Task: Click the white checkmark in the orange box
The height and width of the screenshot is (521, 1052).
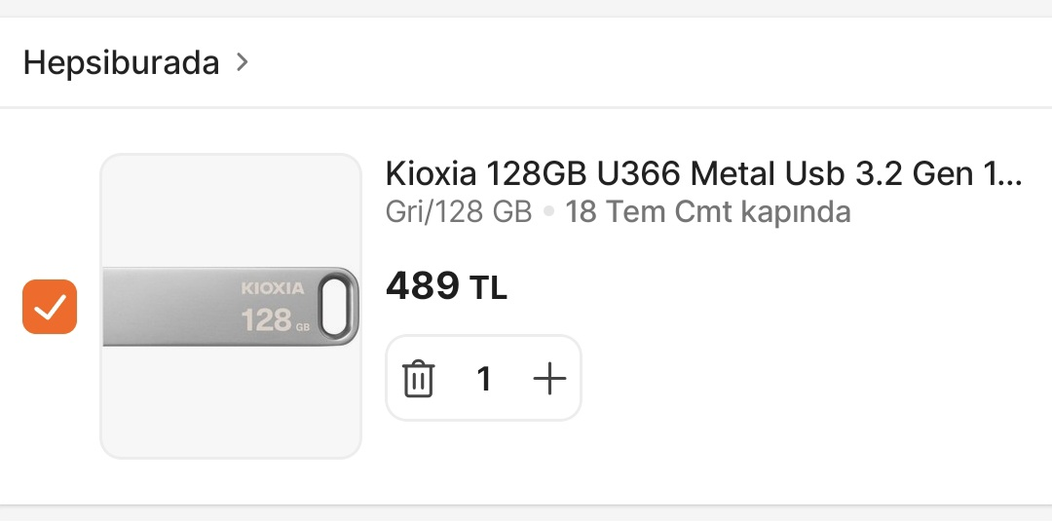Action: (x=50, y=307)
